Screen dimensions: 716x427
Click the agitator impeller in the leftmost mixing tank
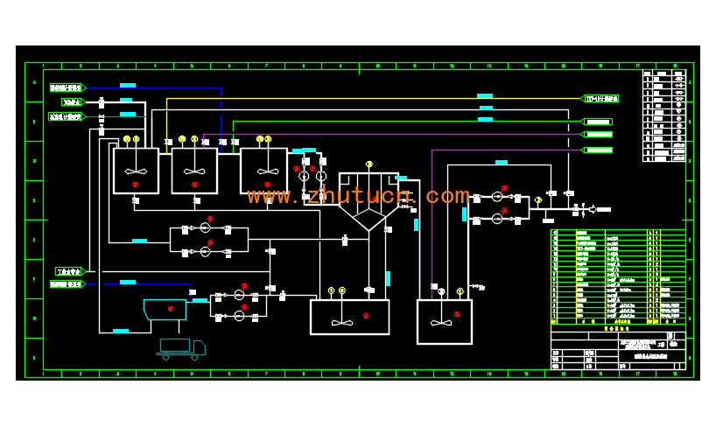click(x=136, y=171)
